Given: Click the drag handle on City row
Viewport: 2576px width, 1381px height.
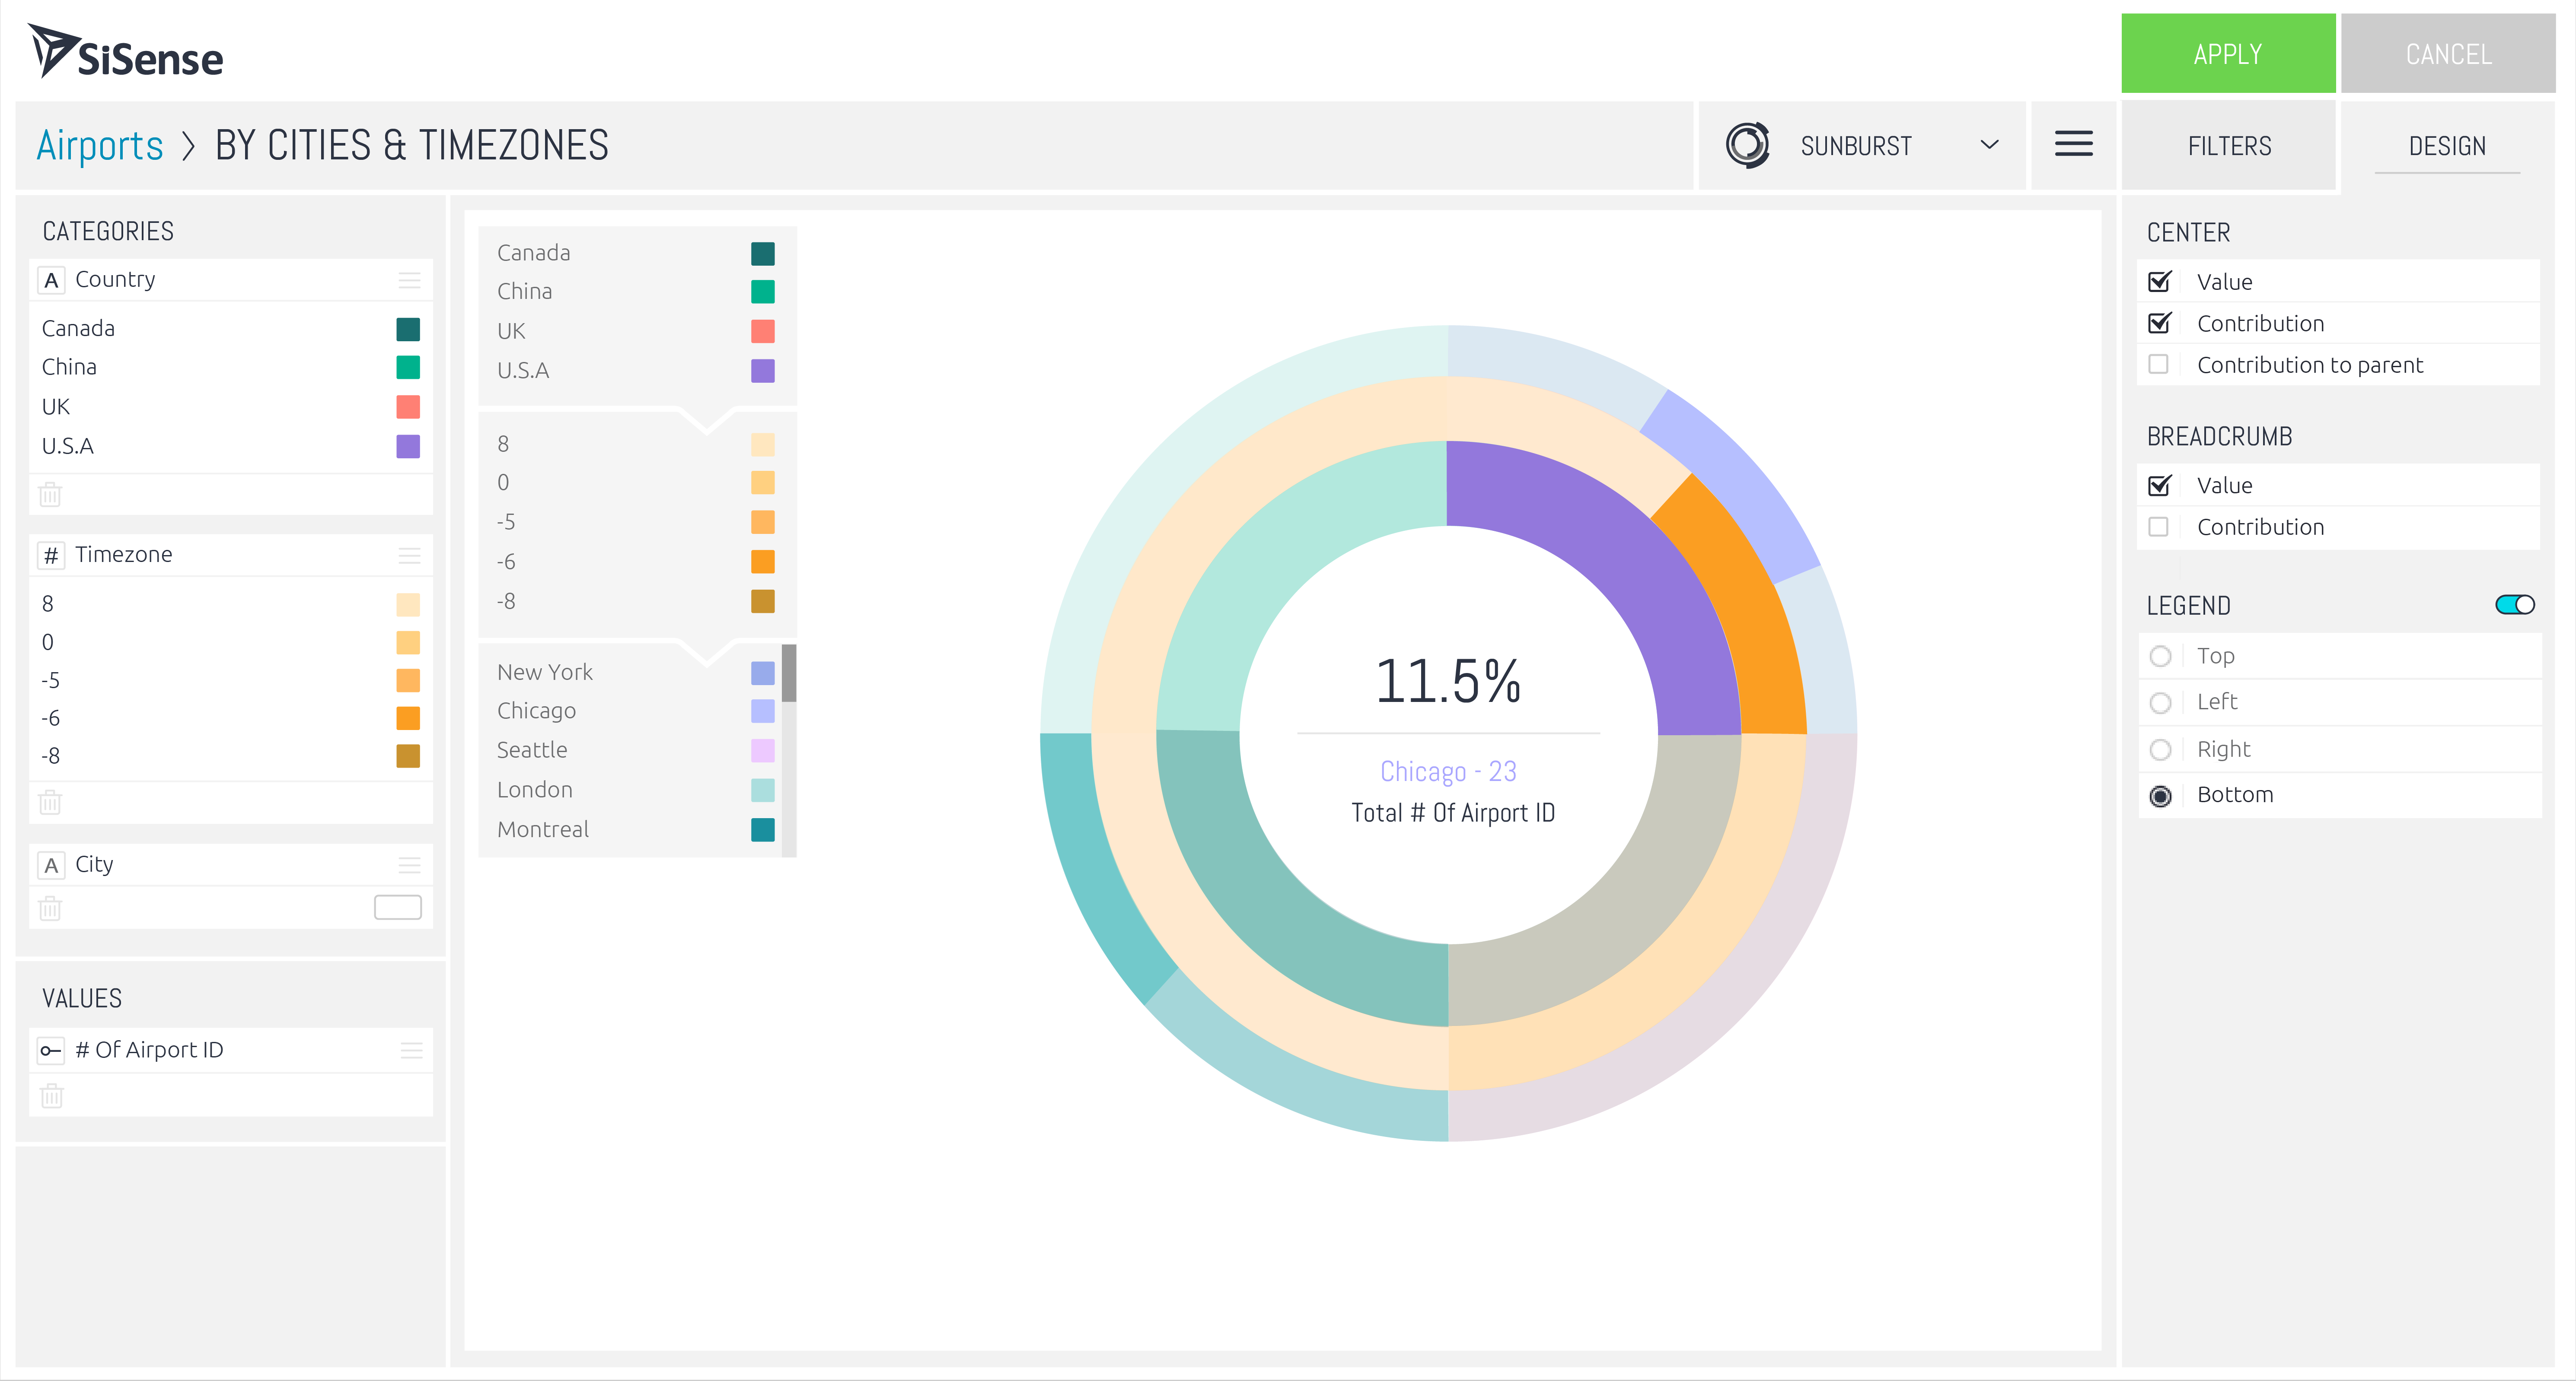Looking at the screenshot, I should 409,864.
